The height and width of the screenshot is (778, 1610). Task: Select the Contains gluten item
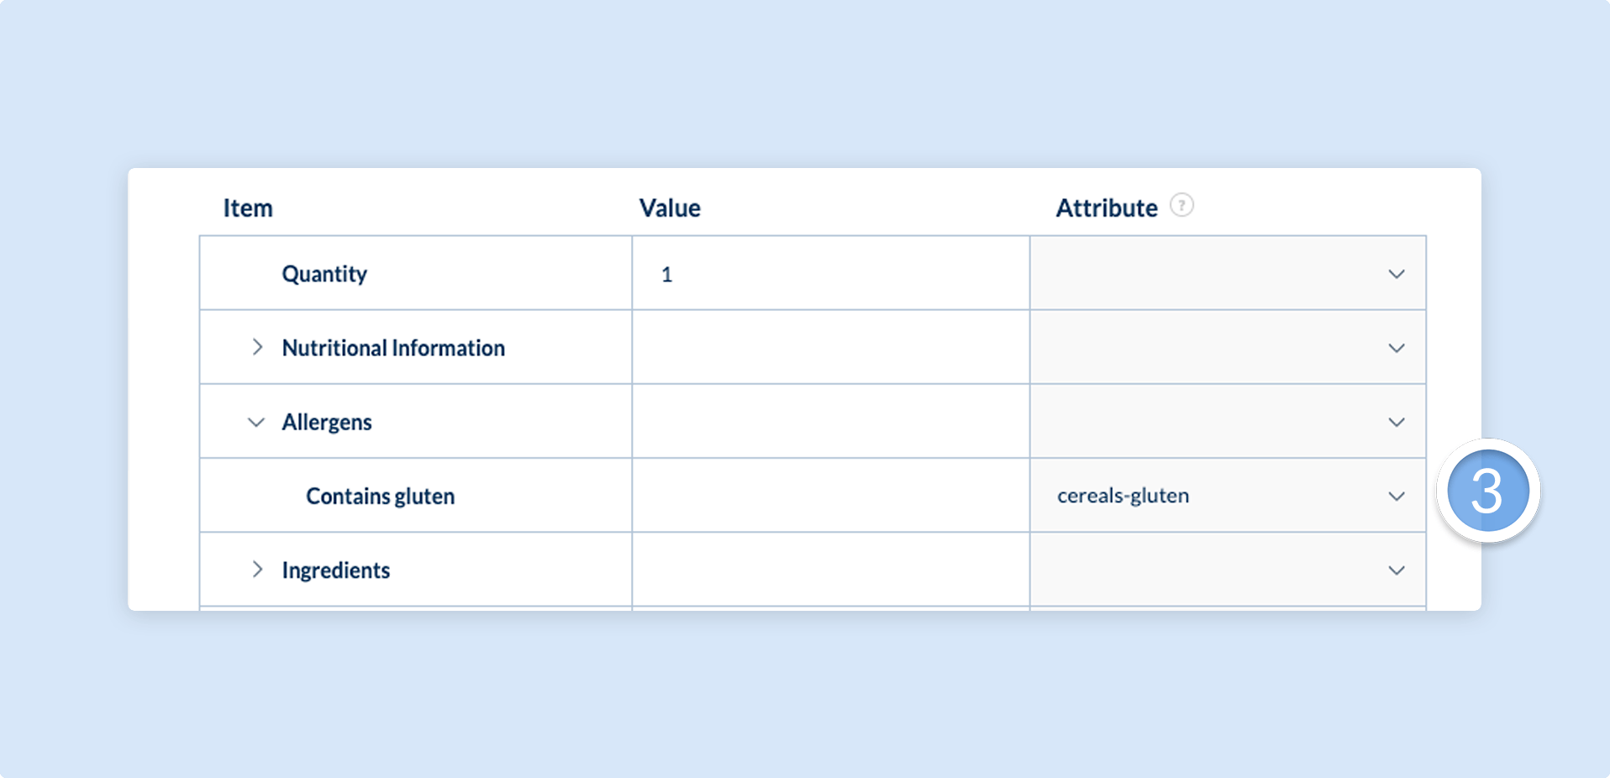pos(380,496)
